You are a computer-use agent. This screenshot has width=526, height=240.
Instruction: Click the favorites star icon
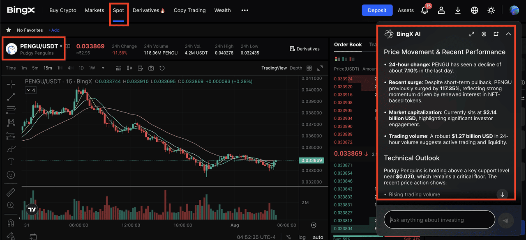click(9, 30)
